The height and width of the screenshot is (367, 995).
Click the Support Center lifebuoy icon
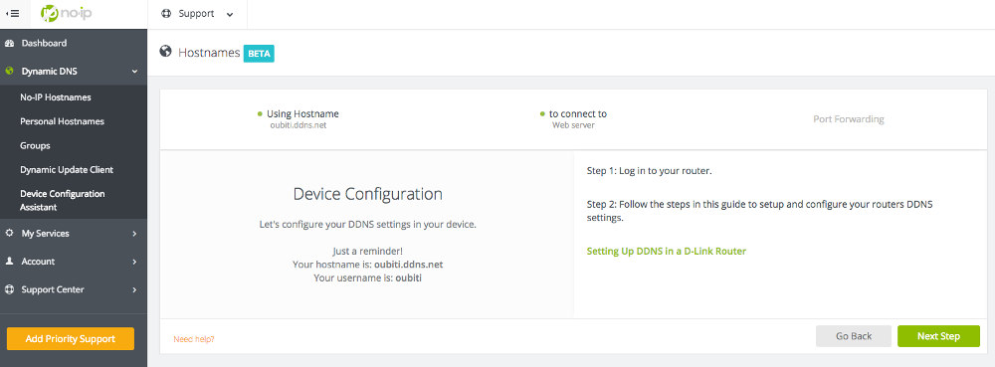pyautogui.click(x=10, y=289)
